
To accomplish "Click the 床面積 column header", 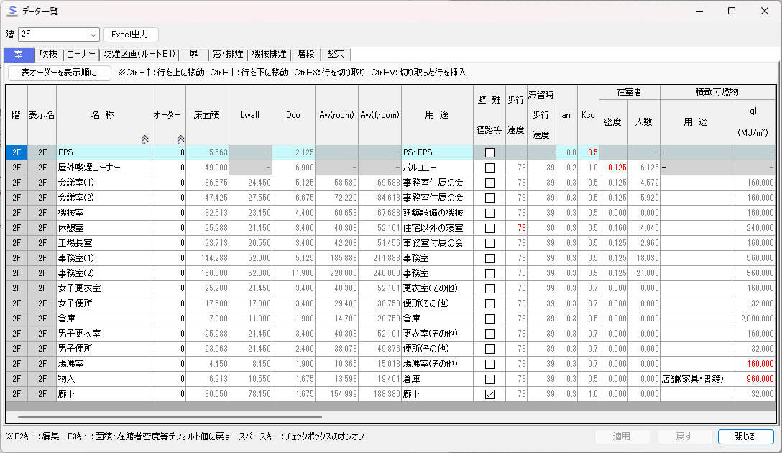I will [x=208, y=115].
